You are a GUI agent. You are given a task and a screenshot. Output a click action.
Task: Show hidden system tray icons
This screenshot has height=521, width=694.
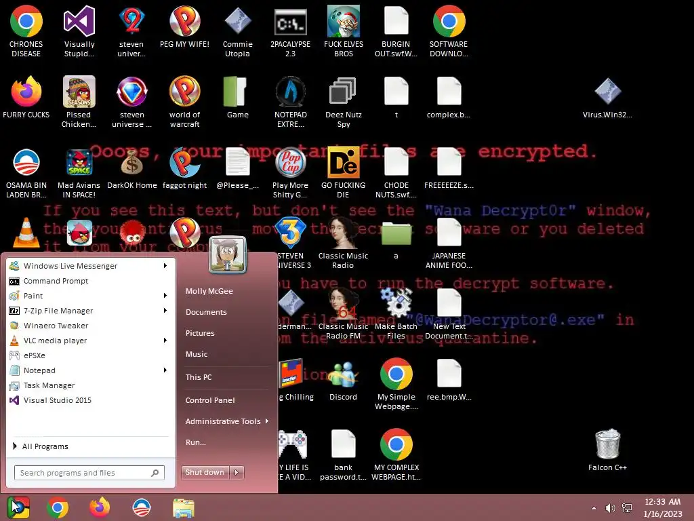click(594, 508)
